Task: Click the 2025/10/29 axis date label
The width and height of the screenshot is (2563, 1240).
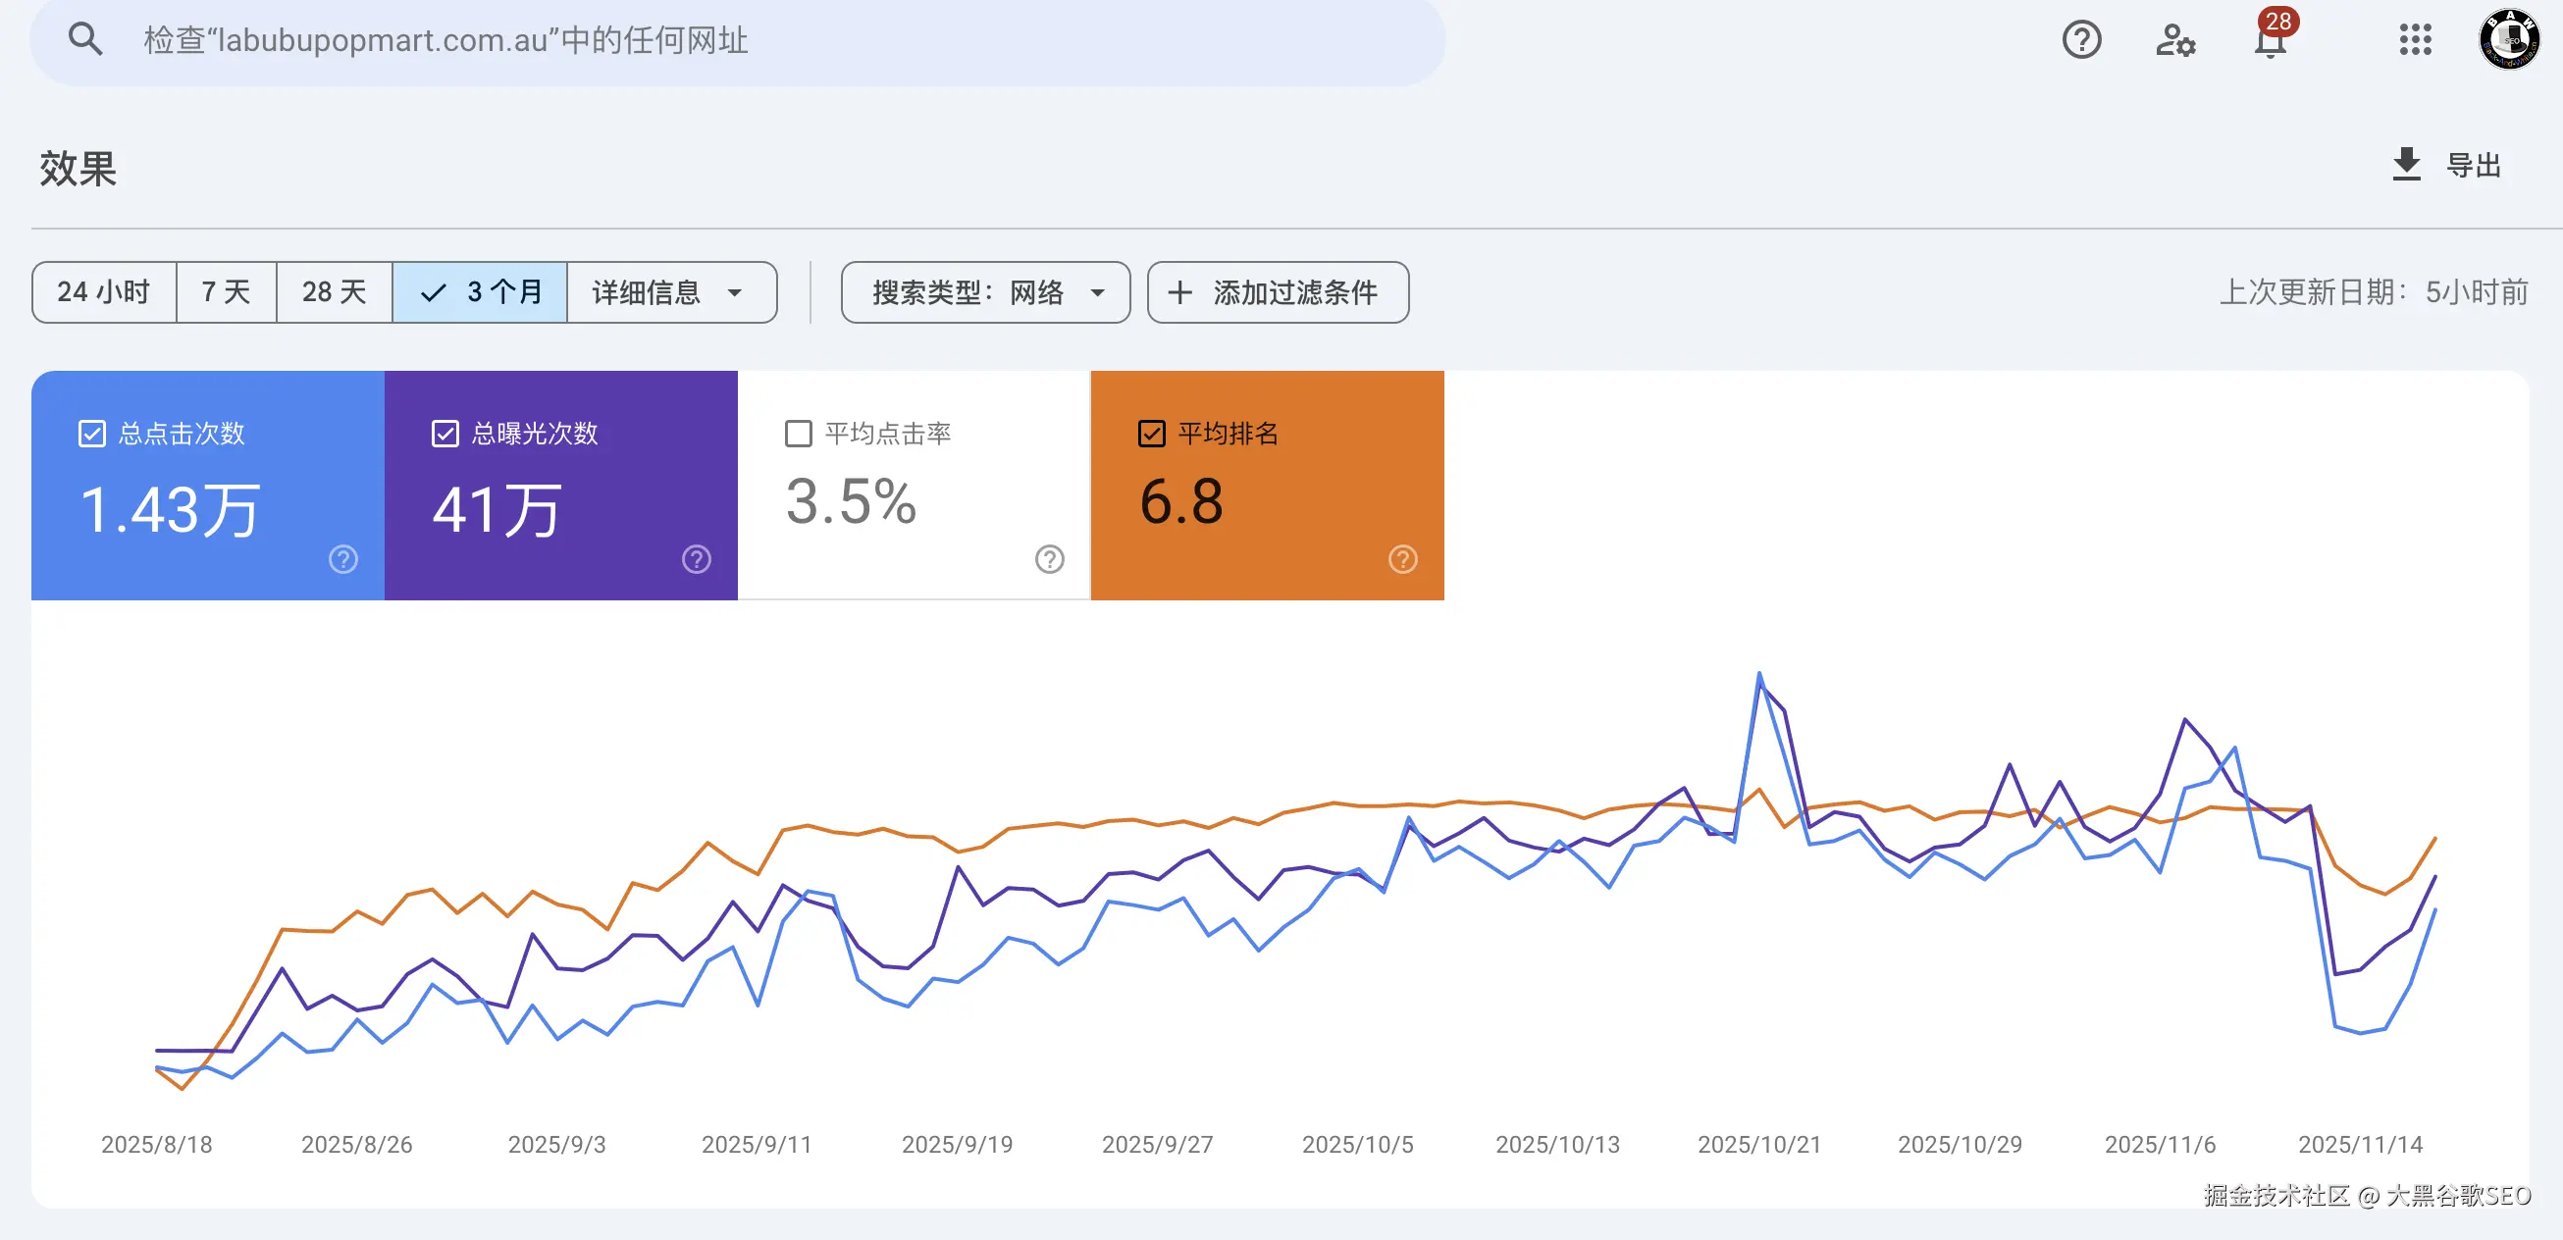Action: [x=1961, y=1145]
